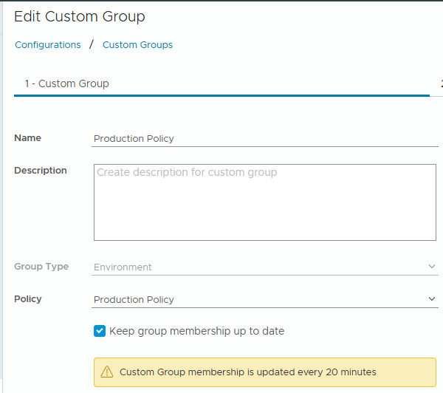
Task: Open the Policy dropdown showing Production Policy
Action: [x=258, y=299]
